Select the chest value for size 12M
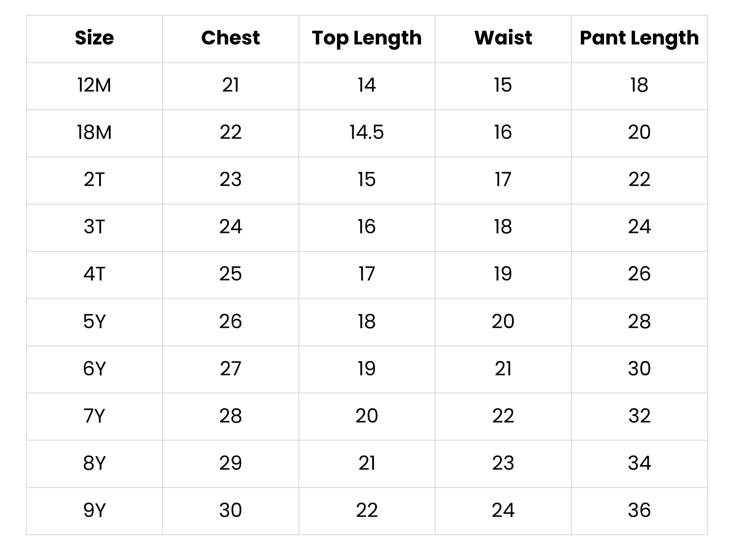This screenshot has width=734, height=550. pos(230,85)
